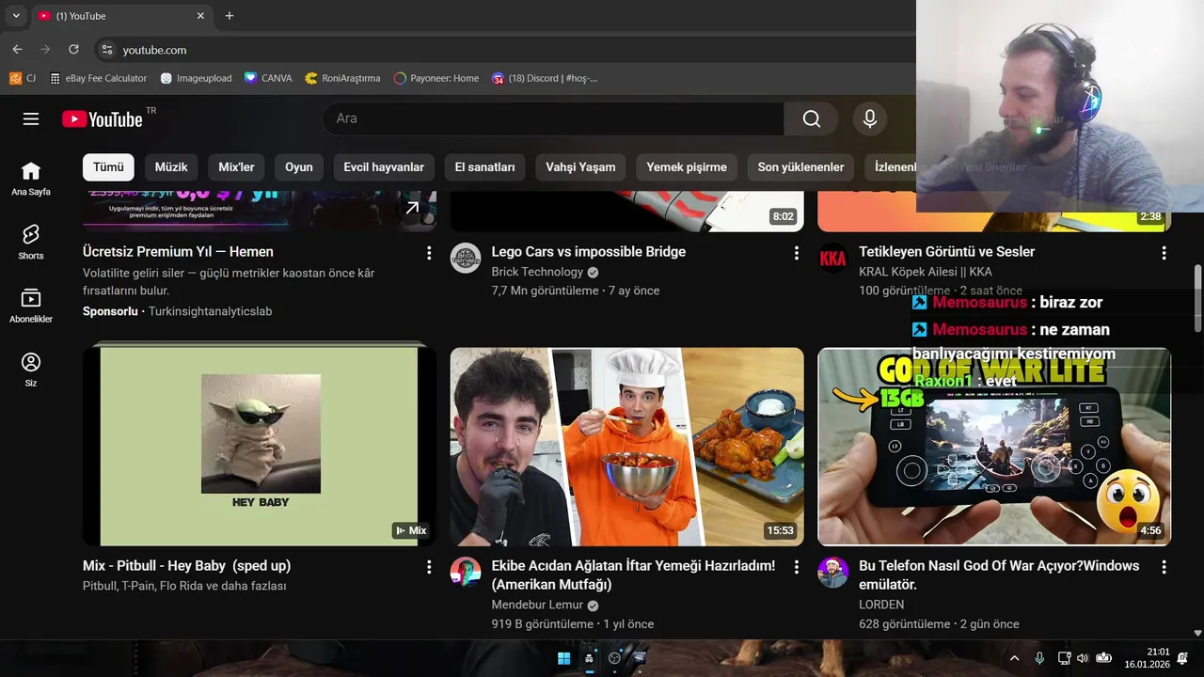
Task: Select the Tümü filter chip
Action: [x=108, y=167]
